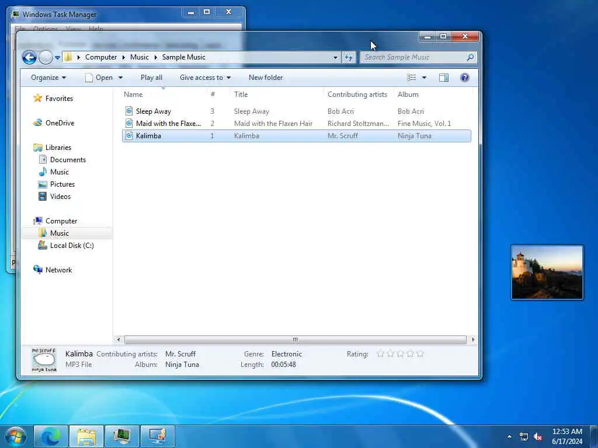Click the horizontal scrollbar thumb
This screenshot has width=598, height=448.
(295, 339)
